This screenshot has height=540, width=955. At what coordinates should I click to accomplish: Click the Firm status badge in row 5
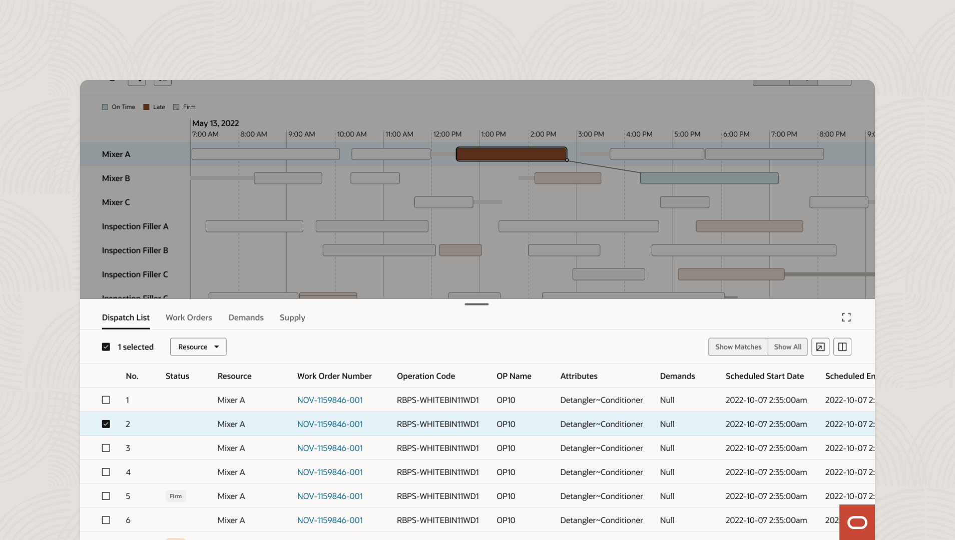pos(176,496)
